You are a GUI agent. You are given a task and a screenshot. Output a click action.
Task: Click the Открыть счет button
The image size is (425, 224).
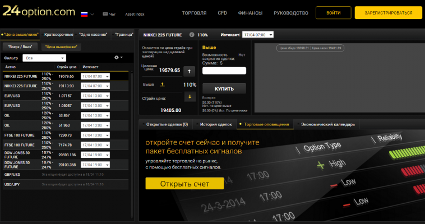(184, 184)
